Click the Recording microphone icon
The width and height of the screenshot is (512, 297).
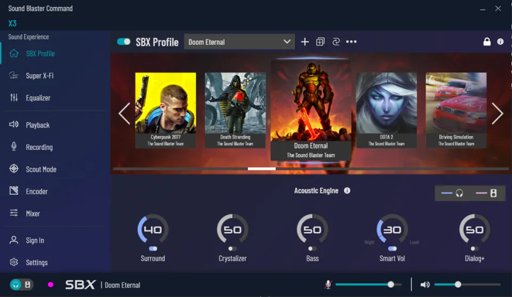point(14,147)
